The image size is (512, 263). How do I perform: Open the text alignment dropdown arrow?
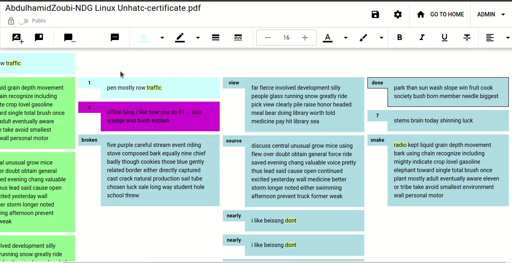click(508, 38)
